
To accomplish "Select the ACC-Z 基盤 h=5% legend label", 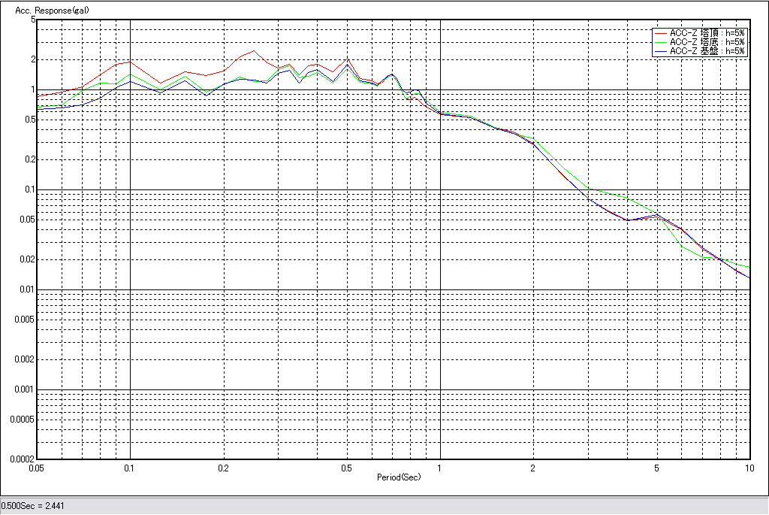I will (707, 51).
